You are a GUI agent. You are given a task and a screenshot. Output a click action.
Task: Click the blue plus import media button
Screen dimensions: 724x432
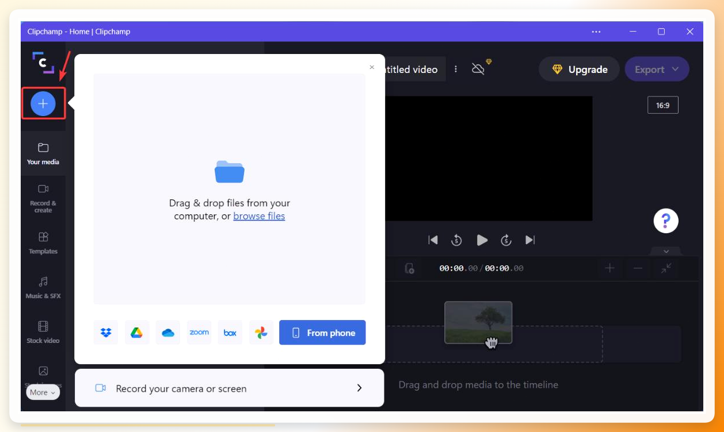click(x=43, y=103)
